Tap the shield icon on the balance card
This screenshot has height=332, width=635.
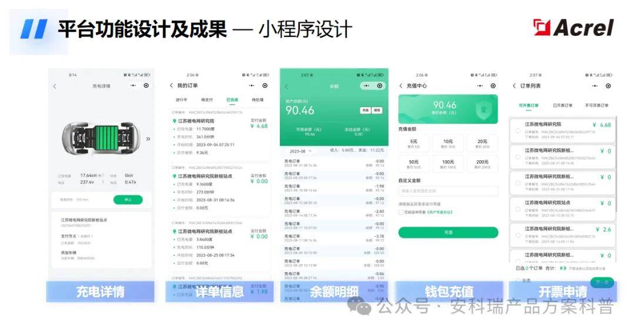pyautogui.click(x=483, y=109)
